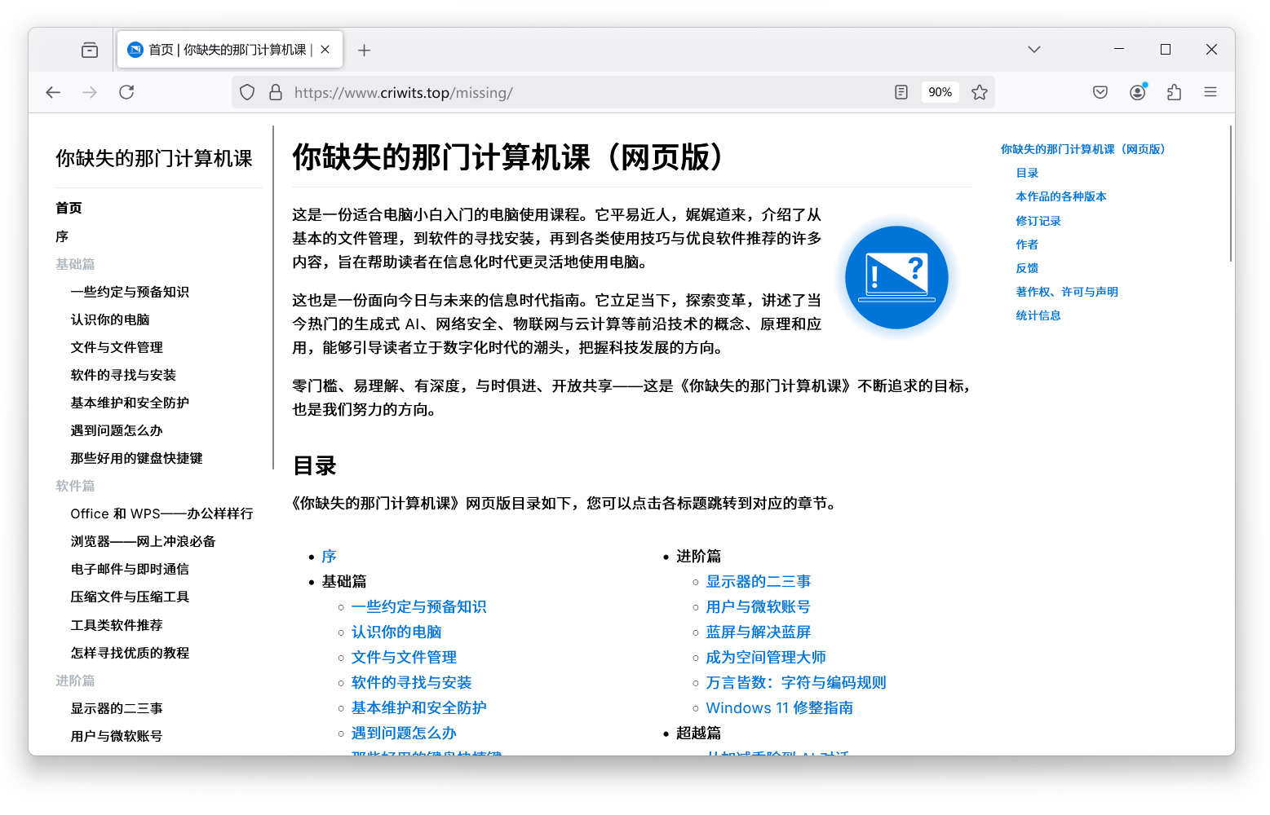The height and width of the screenshot is (815, 1270).
Task: Toggle the tracking protection shield
Action: (x=247, y=92)
